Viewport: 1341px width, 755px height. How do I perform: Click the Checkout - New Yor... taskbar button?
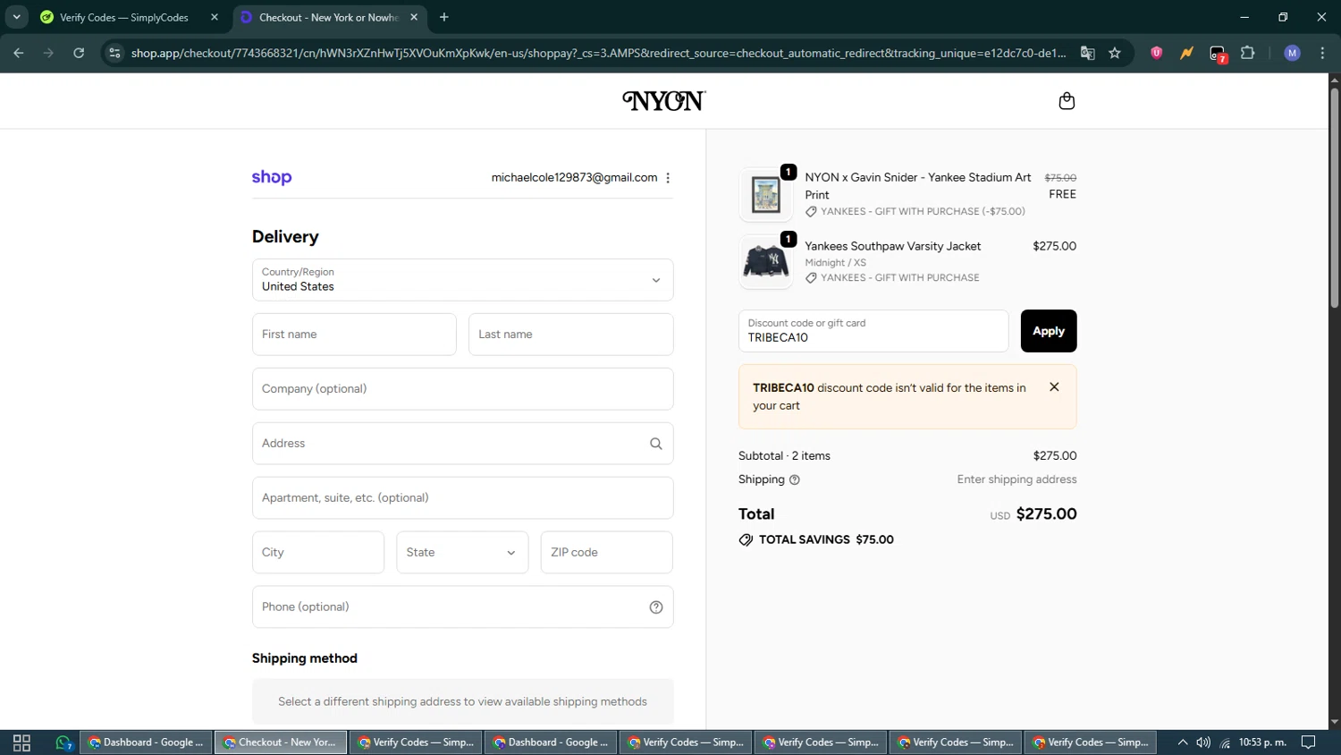281,742
